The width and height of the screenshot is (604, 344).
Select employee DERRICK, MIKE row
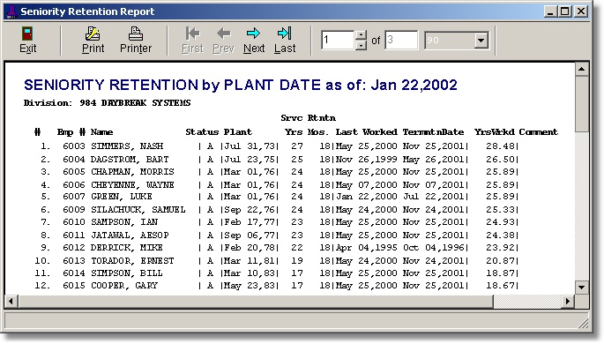280,247
